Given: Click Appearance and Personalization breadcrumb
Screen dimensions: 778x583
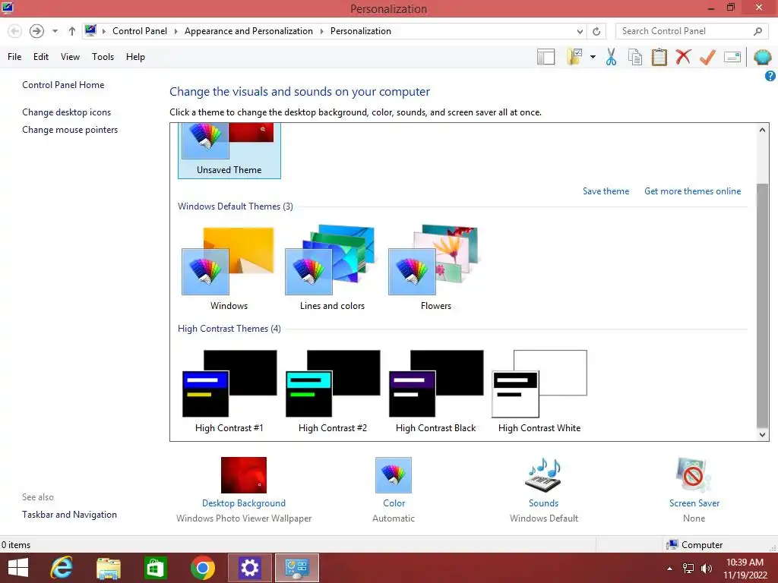Looking at the screenshot, I should coord(248,31).
